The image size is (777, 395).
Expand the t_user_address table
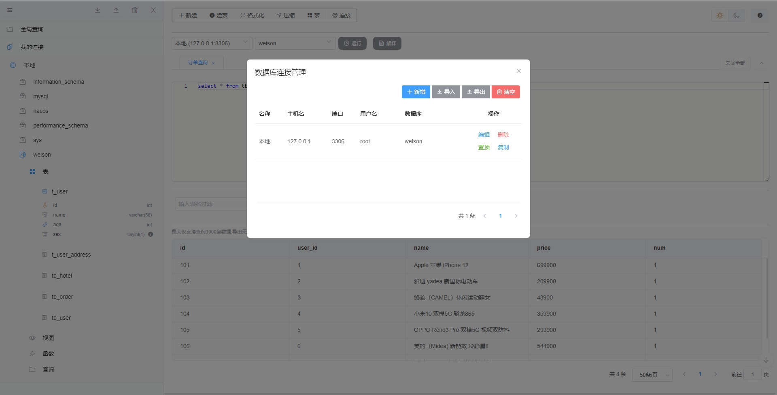(71, 255)
